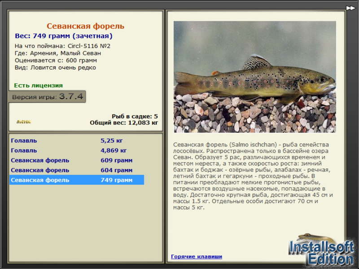This screenshot has height=269, width=359.
Task: Select the highlighted 749 грамм trout row
Action: [x=77, y=180]
